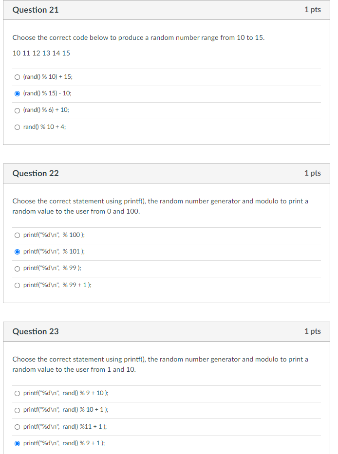This screenshot has width=338, height=454.
Task: Select the % 99 printf answer
Action: (x=18, y=268)
